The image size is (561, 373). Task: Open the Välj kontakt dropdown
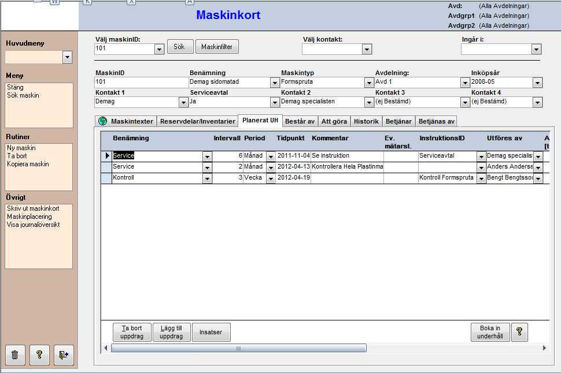pyautogui.click(x=367, y=49)
